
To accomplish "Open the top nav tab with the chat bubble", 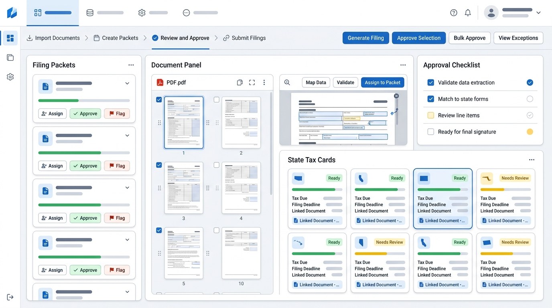I will 200,13.
